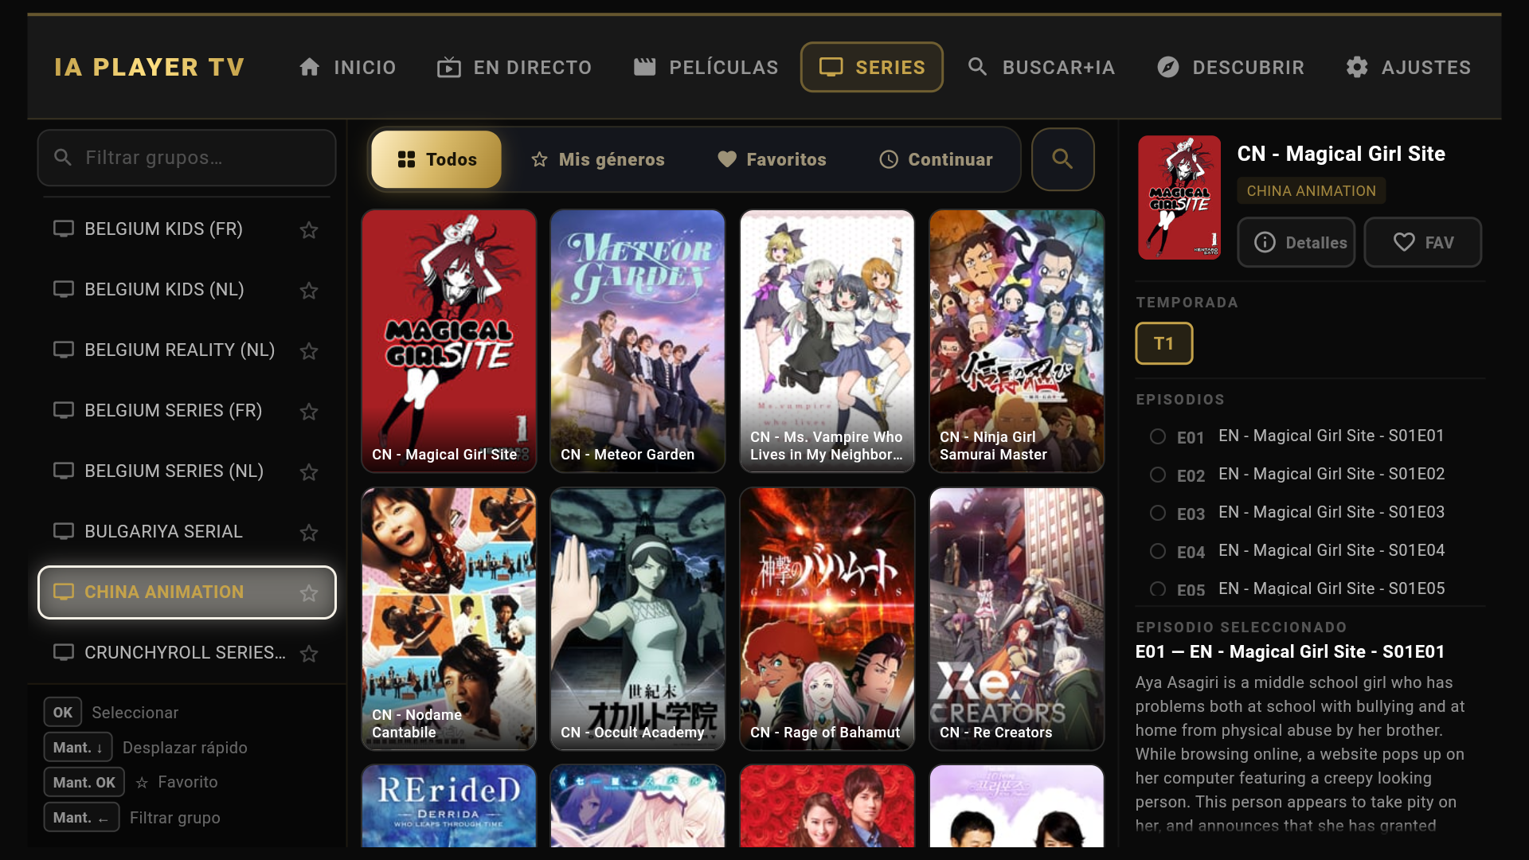The image size is (1529, 860).
Task: Select the BULGARIYA SERIAL group
Action: point(187,532)
